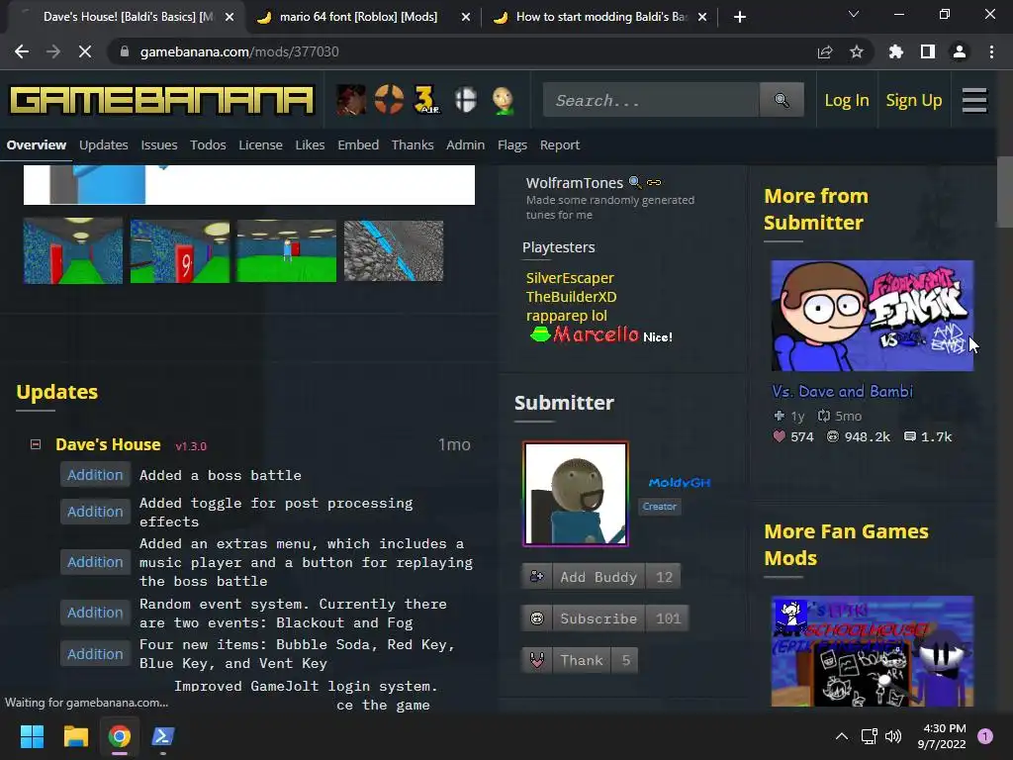Share this page via the share icon
The width and height of the screenshot is (1013, 760).
click(x=825, y=51)
